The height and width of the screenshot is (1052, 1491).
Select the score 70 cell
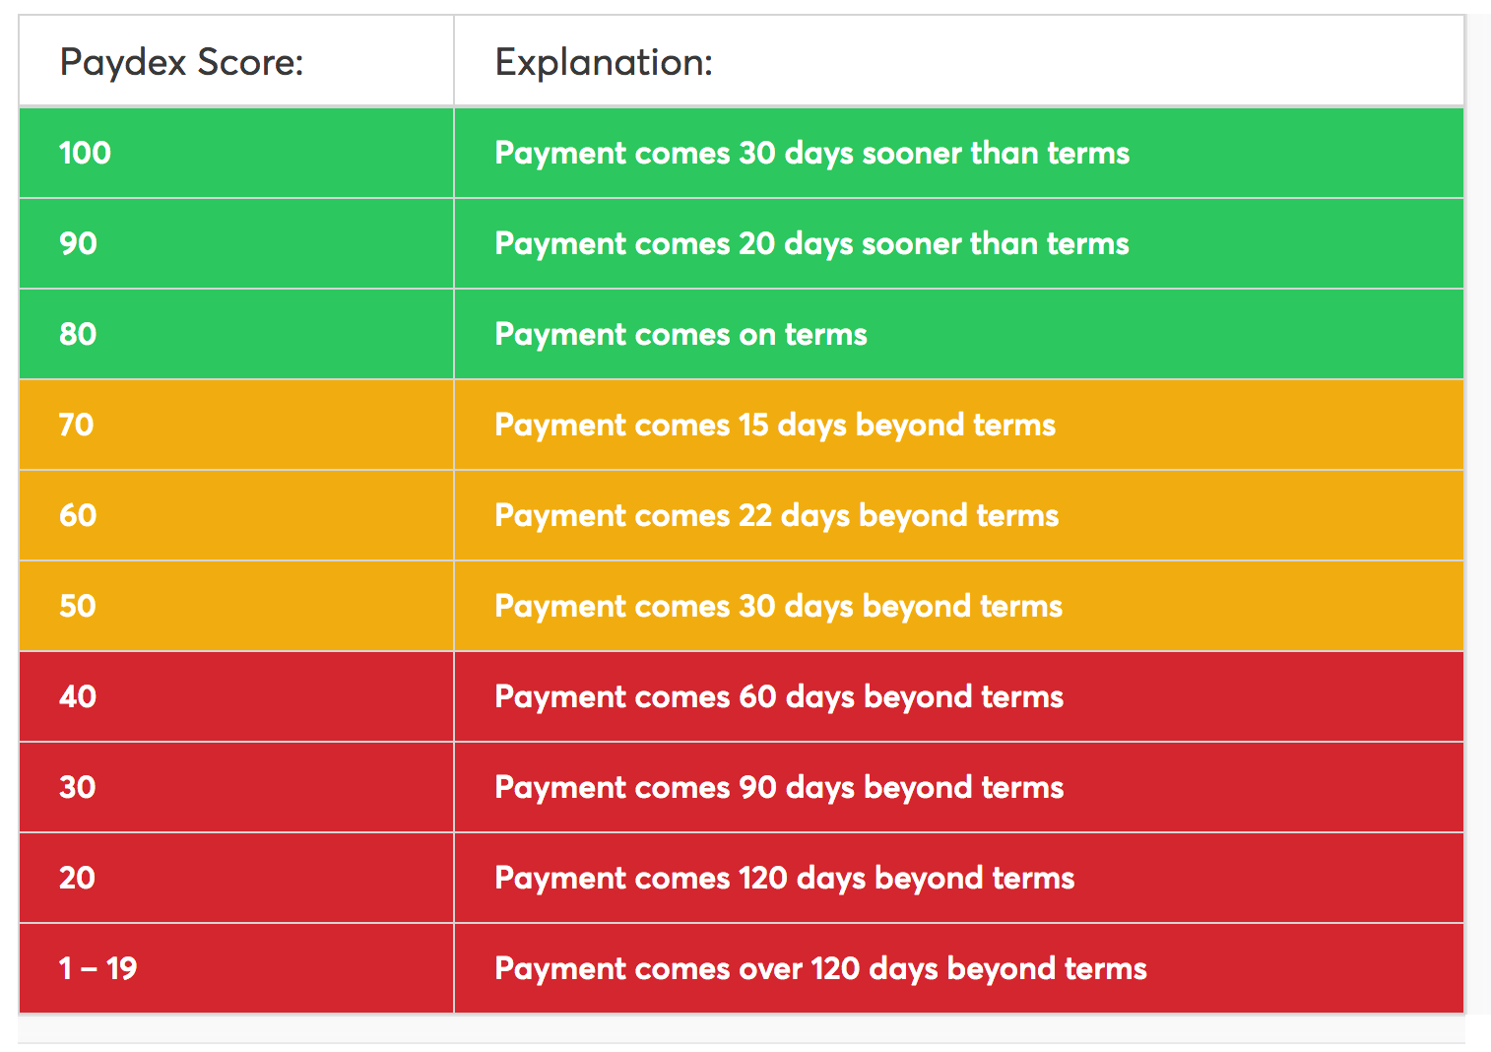(77, 426)
